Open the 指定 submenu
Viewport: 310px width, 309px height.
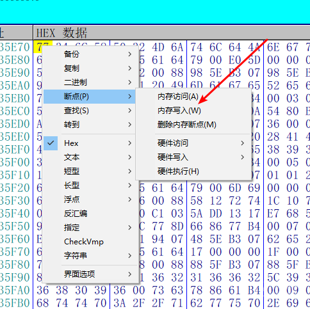pos(89,228)
